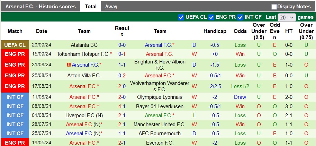Click the AFC Bournemouth team link
The image size is (316, 146).
(160, 134)
